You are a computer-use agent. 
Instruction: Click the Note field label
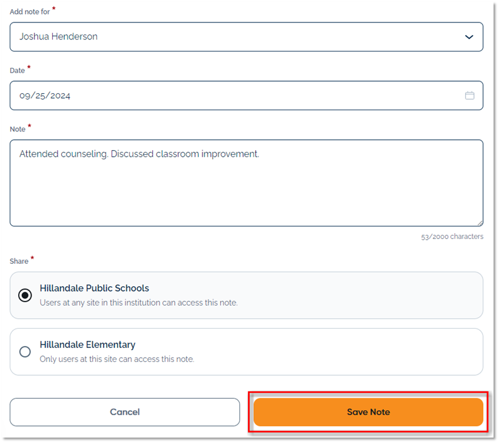click(18, 129)
